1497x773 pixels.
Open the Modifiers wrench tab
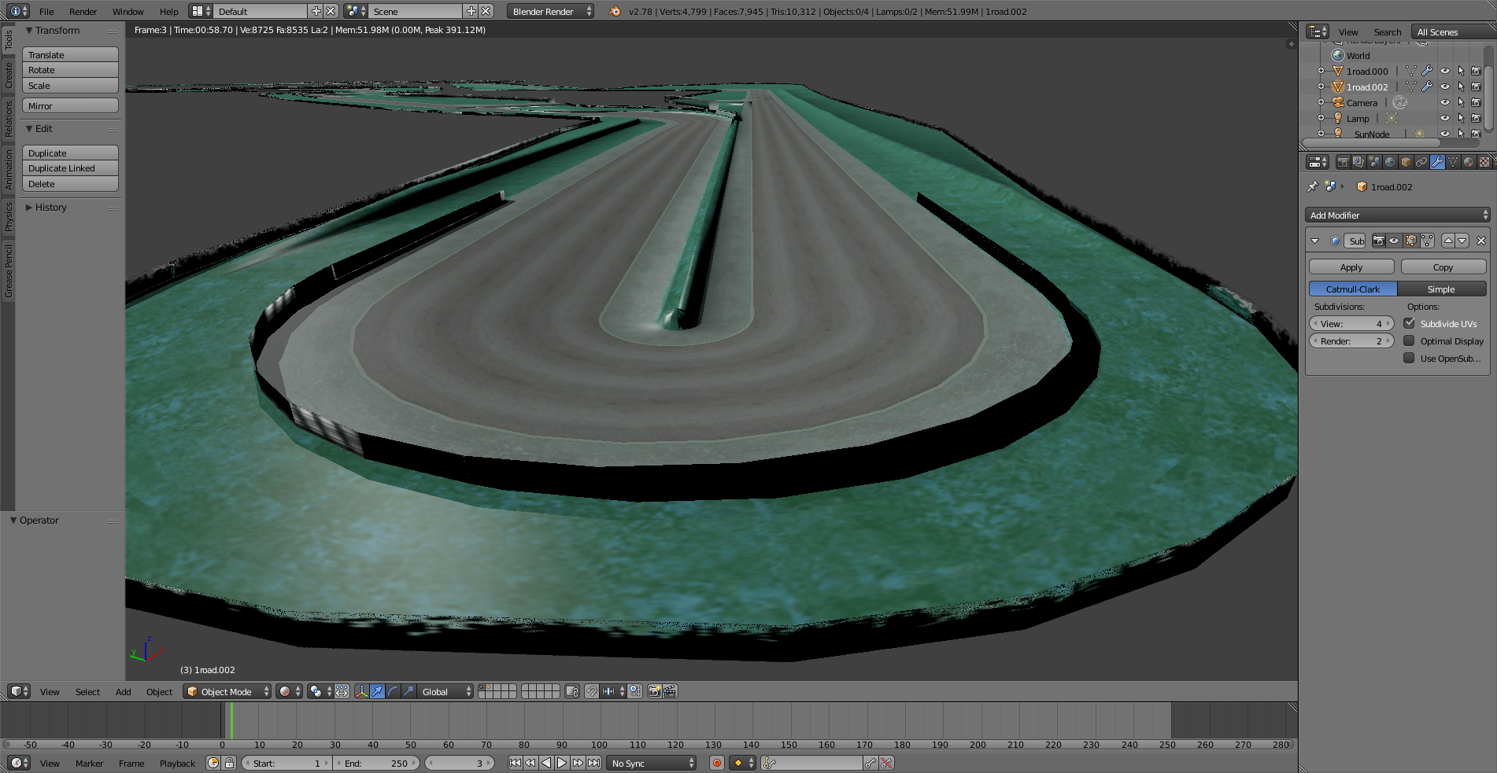point(1437,162)
